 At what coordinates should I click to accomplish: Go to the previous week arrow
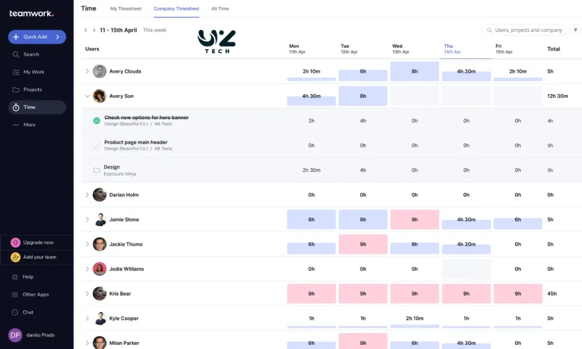pos(86,30)
